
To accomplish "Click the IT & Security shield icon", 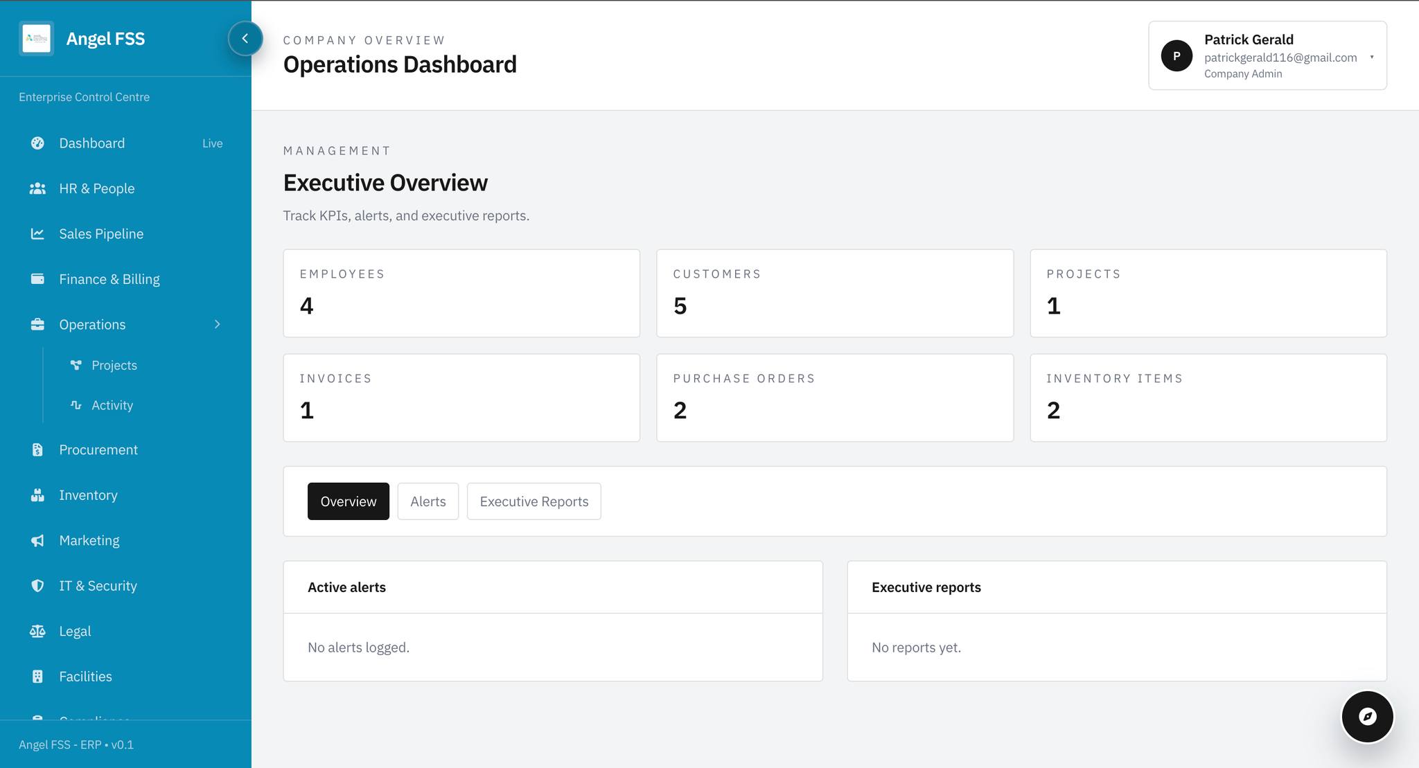I will [37, 586].
